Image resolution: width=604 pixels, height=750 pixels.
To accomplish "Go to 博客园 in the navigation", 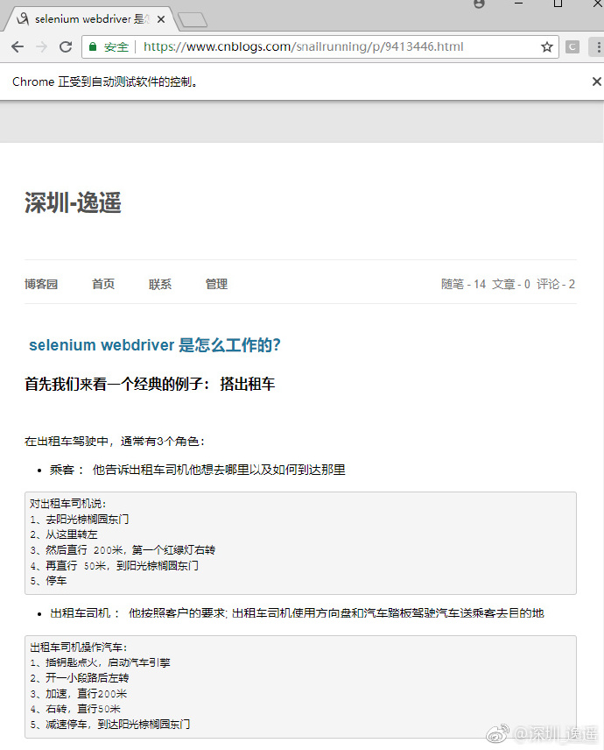I will (41, 284).
